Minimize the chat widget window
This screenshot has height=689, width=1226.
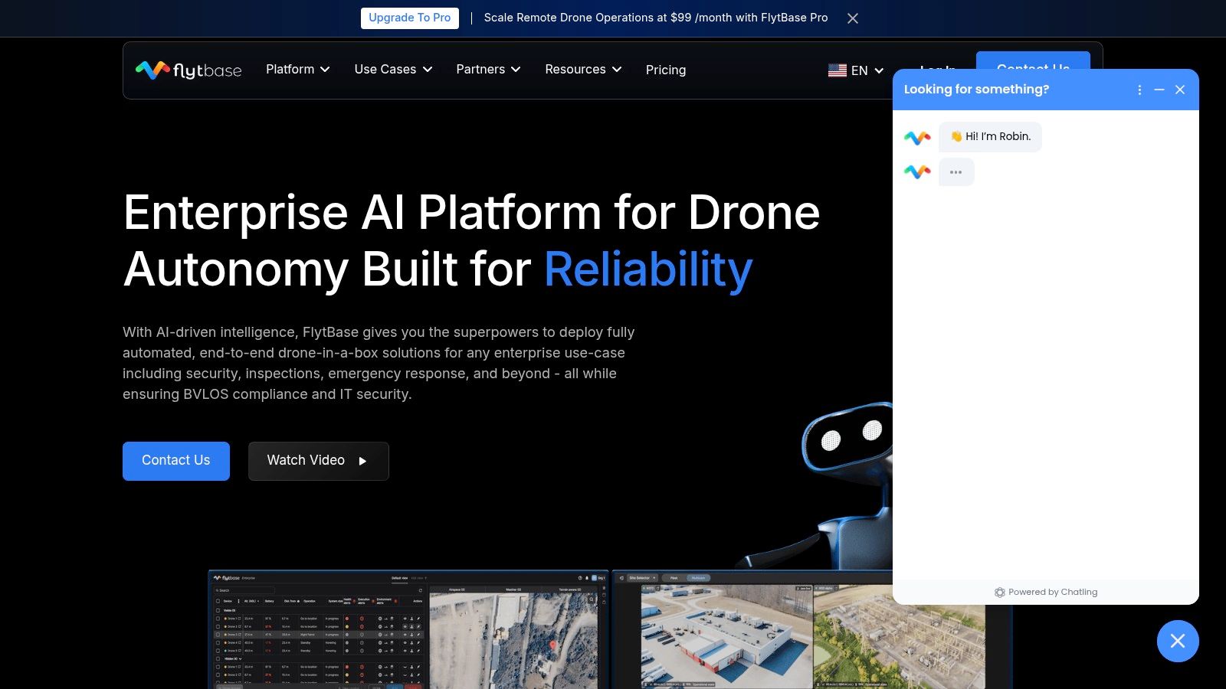tap(1159, 90)
